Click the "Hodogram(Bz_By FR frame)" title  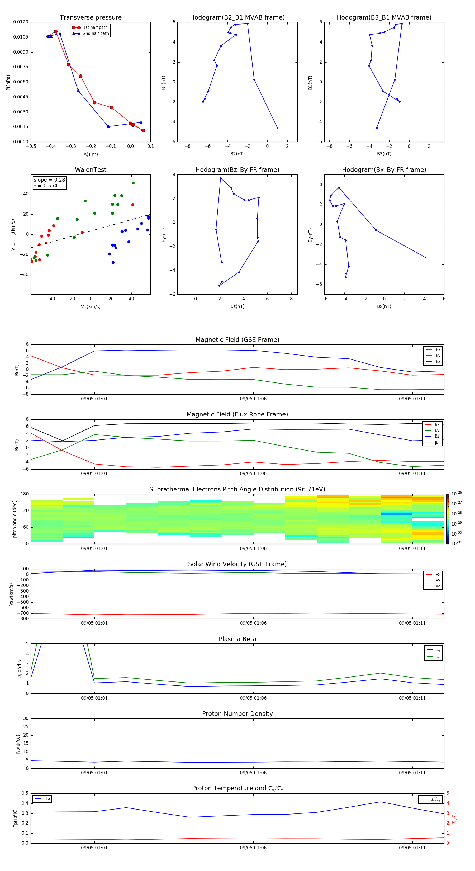pyautogui.click(x=237, y=170)
